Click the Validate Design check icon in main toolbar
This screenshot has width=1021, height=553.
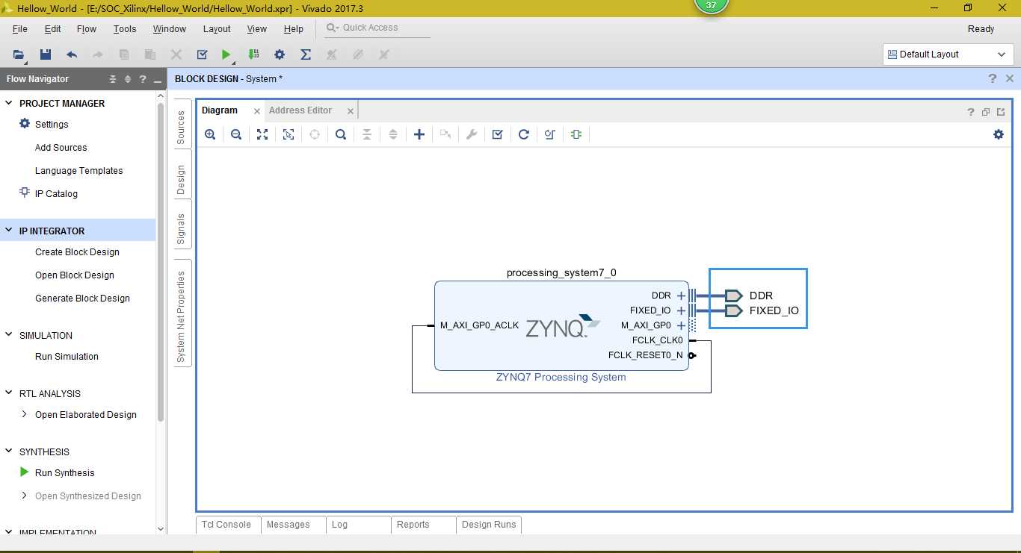pos(202,54)
